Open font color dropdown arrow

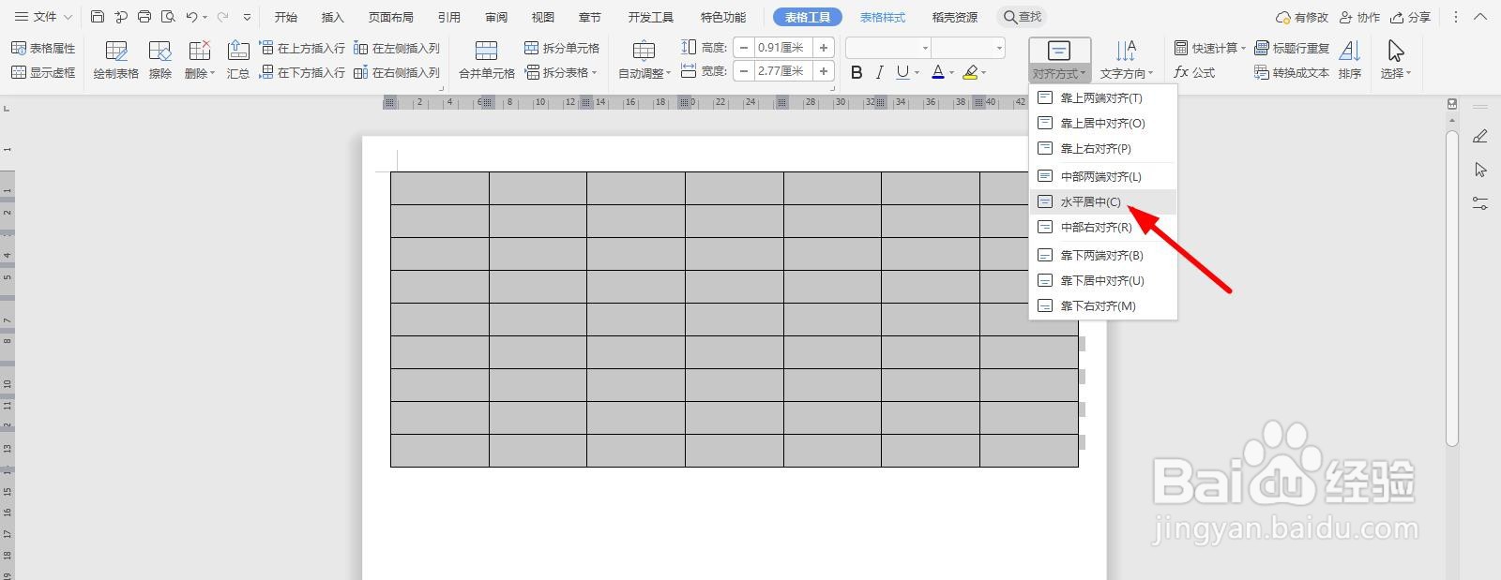951,72
